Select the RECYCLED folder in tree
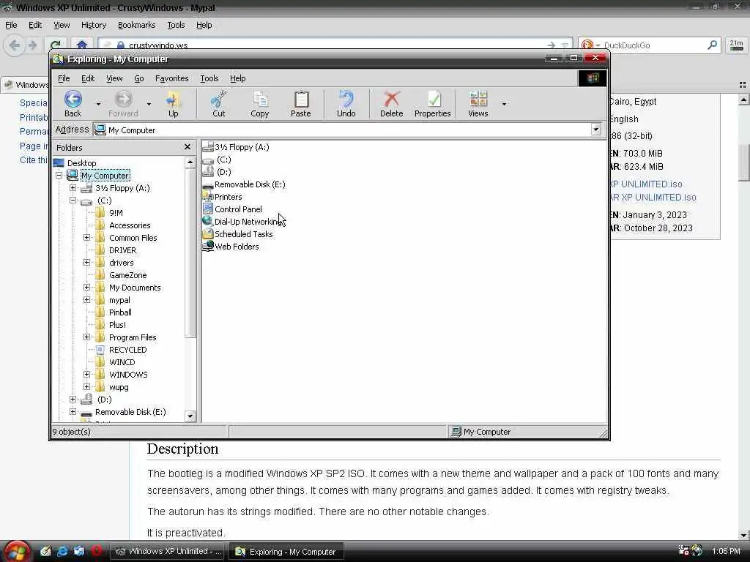Screen dimensions: 750x562 pyautogui.click(x=127, y=350)
